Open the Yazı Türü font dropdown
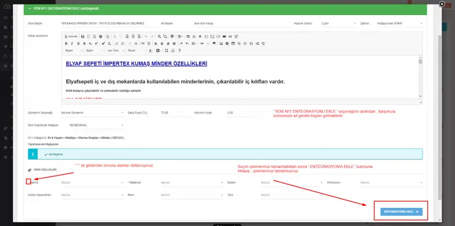Image resolution: width=455 pixels, height=226 pixels. [x=115, y=50]
